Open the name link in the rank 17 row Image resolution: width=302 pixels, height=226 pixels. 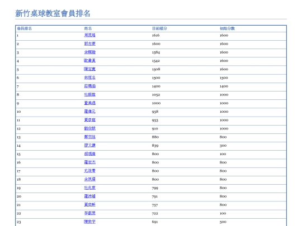click(89, 171)
